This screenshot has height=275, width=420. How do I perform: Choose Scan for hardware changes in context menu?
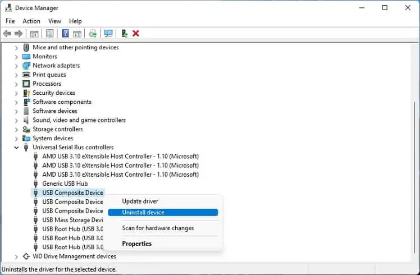(x=163, y=228)
